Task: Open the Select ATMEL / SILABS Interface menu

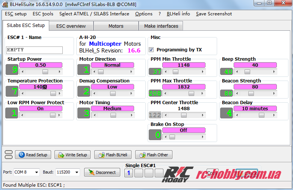Action: point(94,14)
